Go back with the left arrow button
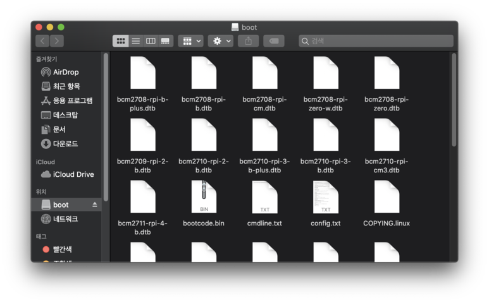The image size is (489, 303). pyautogui.click(x=43, y=41)
